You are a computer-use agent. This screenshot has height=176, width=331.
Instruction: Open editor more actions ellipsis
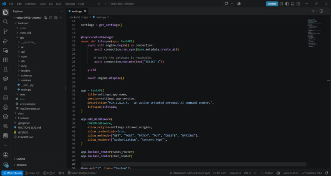pos(327,11)
